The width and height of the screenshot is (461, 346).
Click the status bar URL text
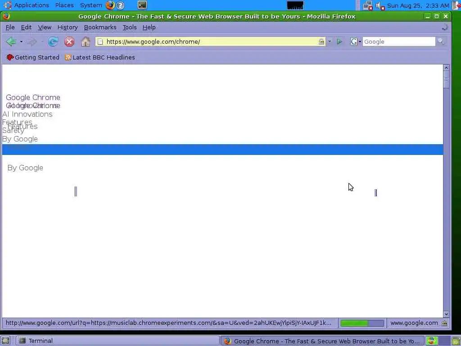[x=168, y=323]
